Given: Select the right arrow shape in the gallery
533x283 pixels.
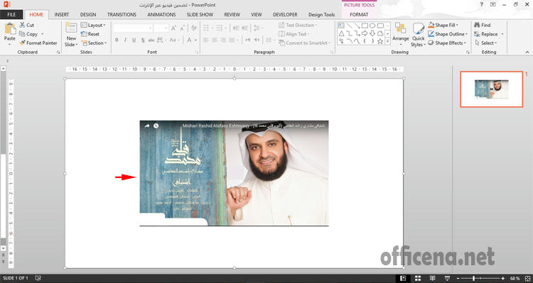Looking at the screenshot, I should pyautogui.click(x=365, y=33).
